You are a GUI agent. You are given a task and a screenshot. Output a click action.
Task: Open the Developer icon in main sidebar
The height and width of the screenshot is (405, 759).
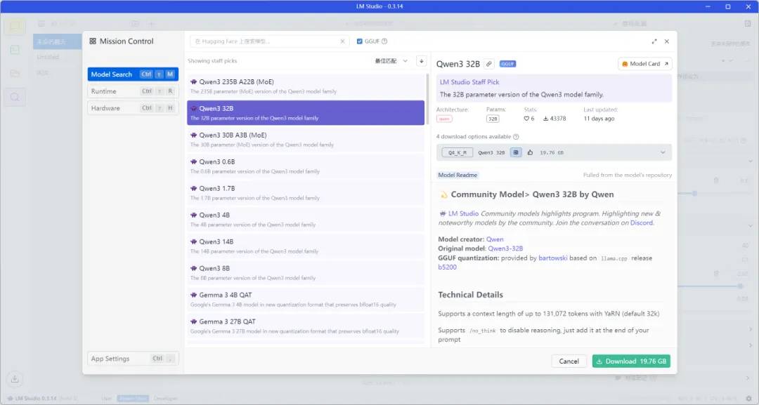point(15,50)
